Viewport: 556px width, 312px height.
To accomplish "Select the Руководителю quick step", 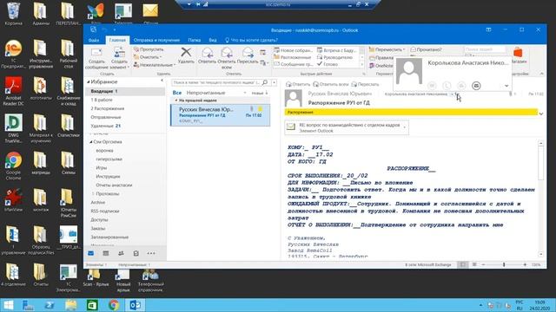I will tap(334, 57).
